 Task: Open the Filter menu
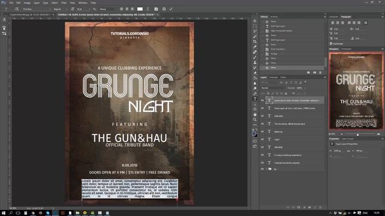tap(64, 2)
